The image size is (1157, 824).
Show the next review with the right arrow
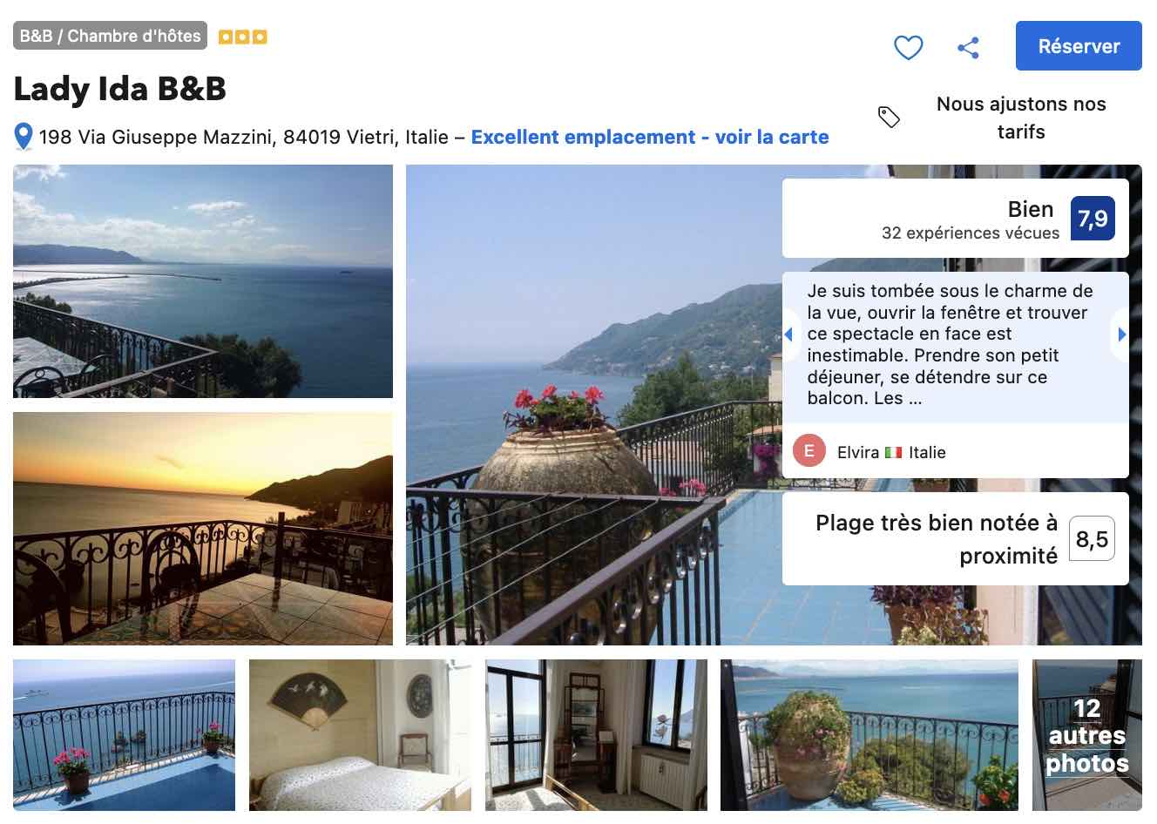(x=1122, y=334)
